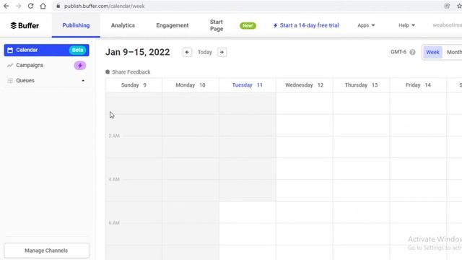
Task: Click the browser reload icon
Action: coord(30,6)
